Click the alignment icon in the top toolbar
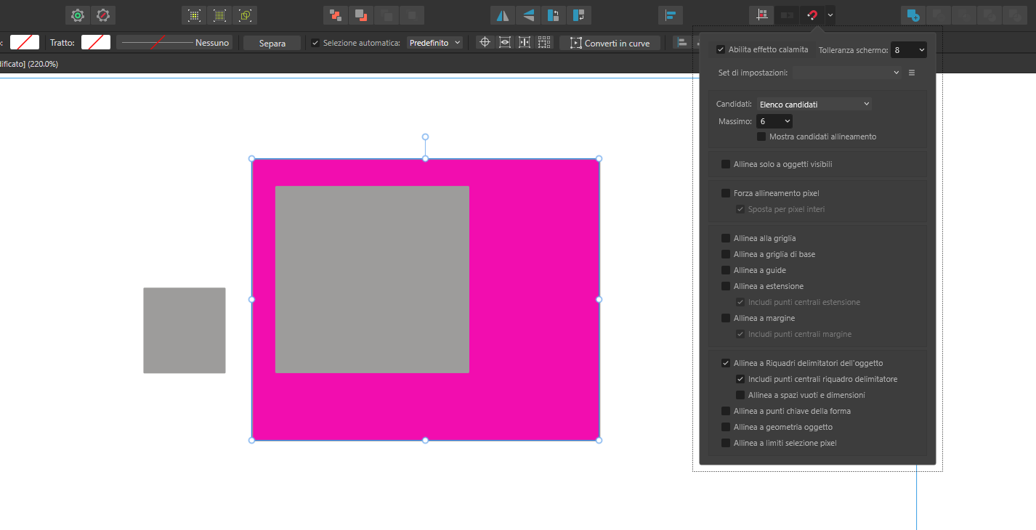This screenshot has width=1036, height=530. (x=671, y=15)
